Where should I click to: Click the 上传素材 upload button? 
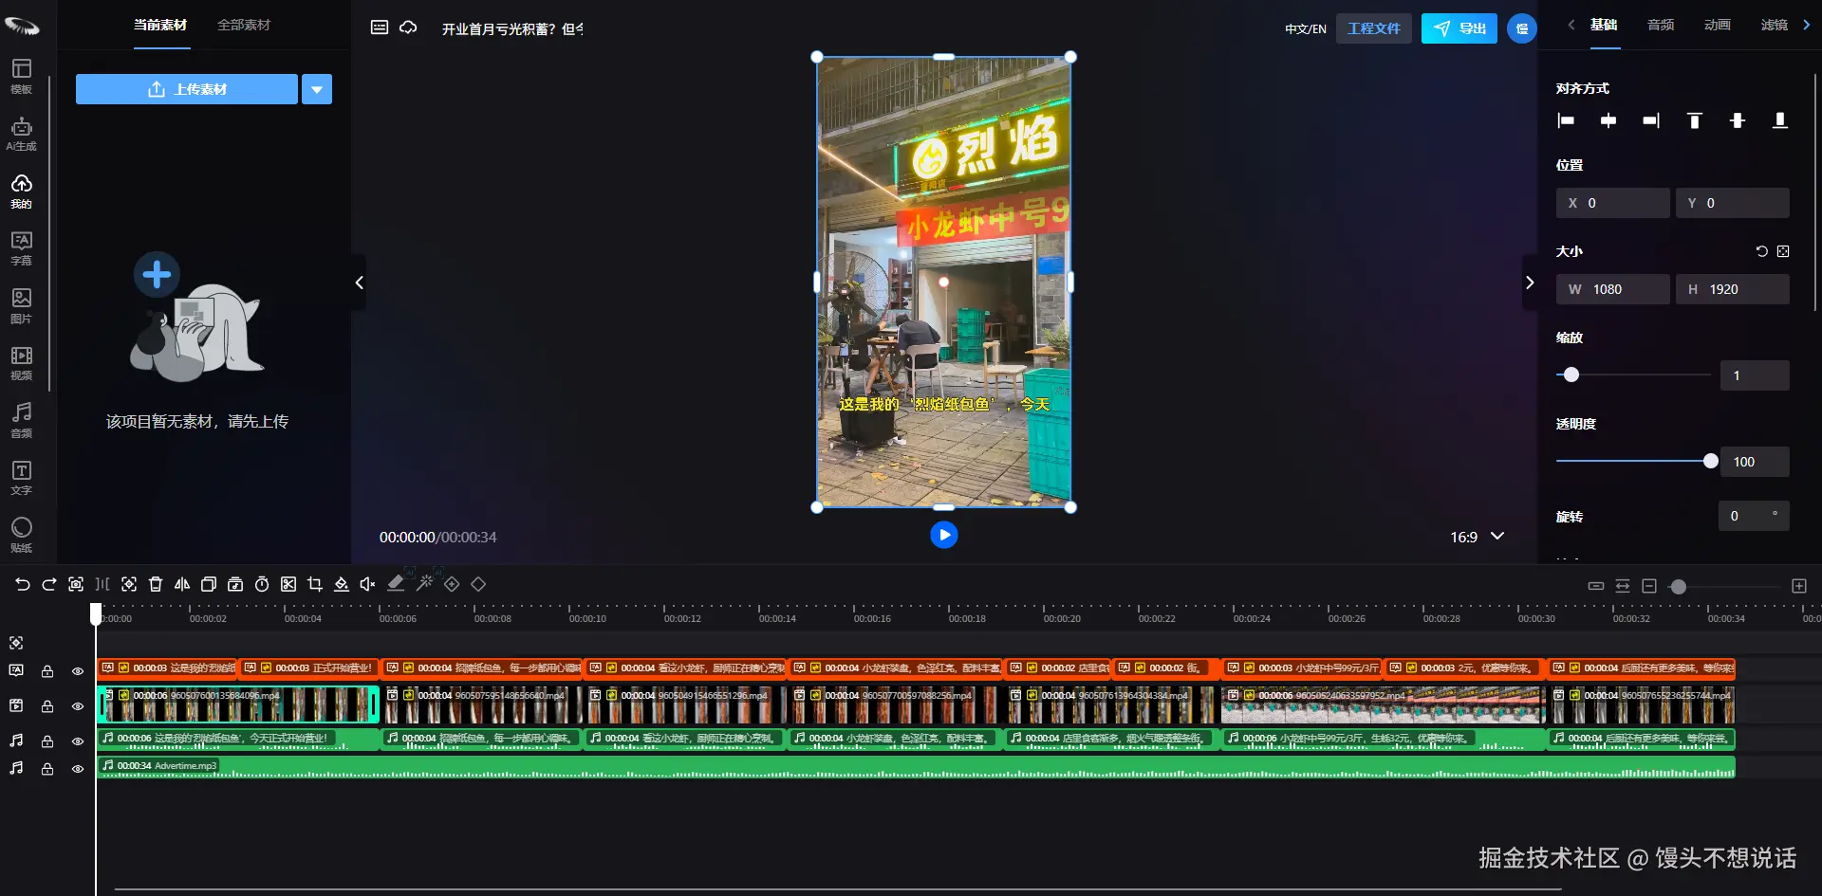187,89
